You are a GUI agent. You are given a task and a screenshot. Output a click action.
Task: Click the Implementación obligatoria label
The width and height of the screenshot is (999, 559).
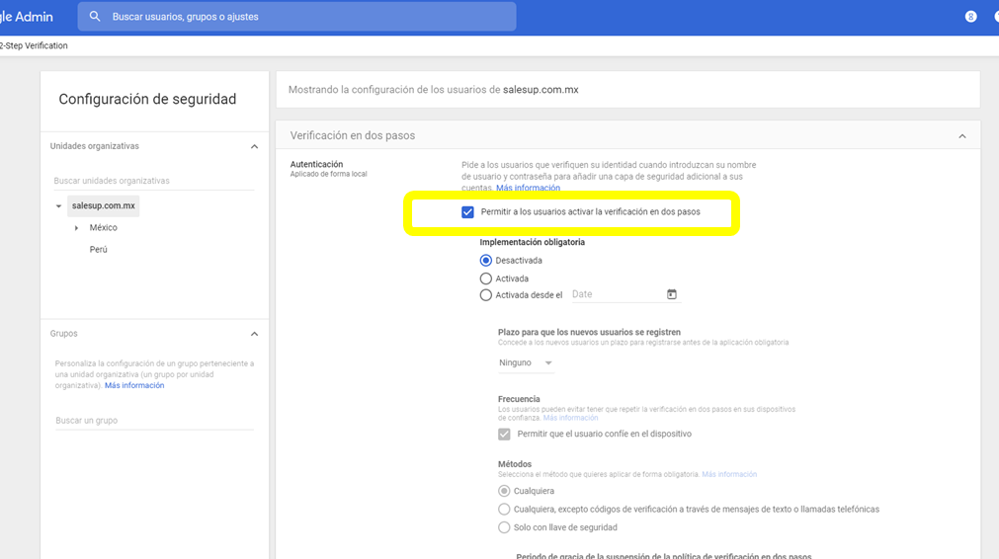coord(532,242)
